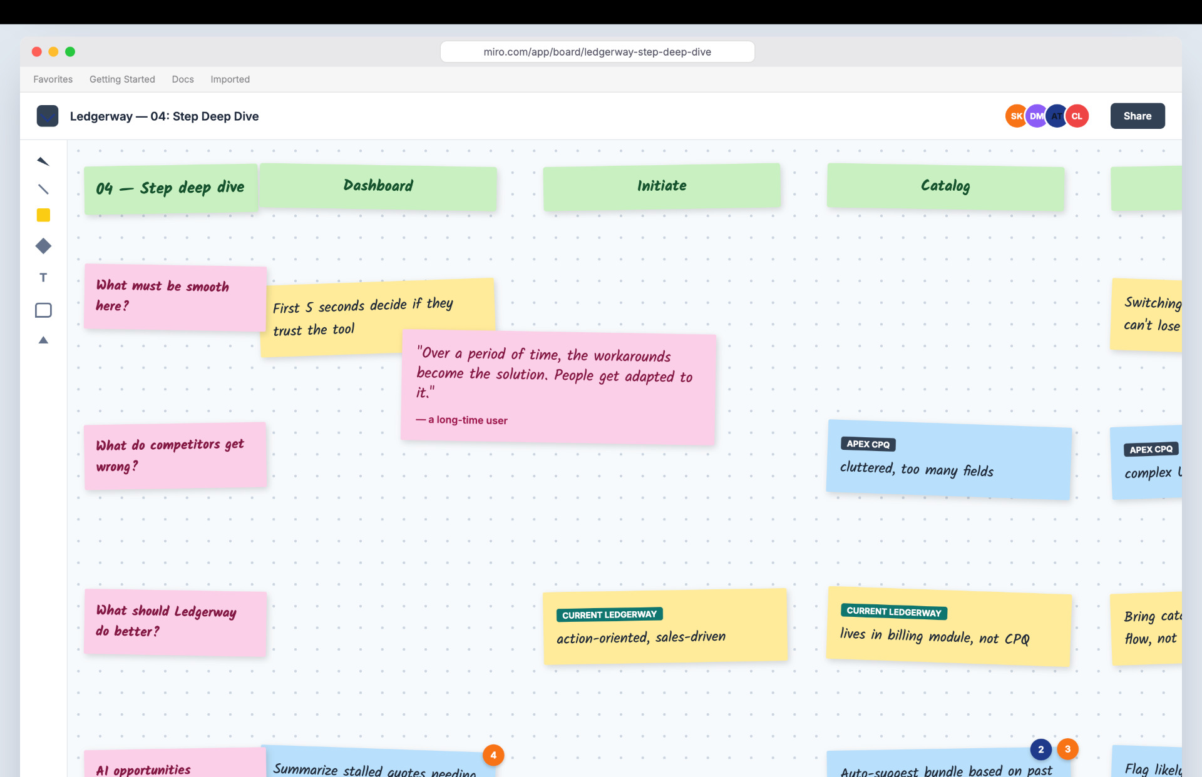Select 'What do competitors get wrong?' note
This screenshot has height=777, width=1202.
pos(175,455)
